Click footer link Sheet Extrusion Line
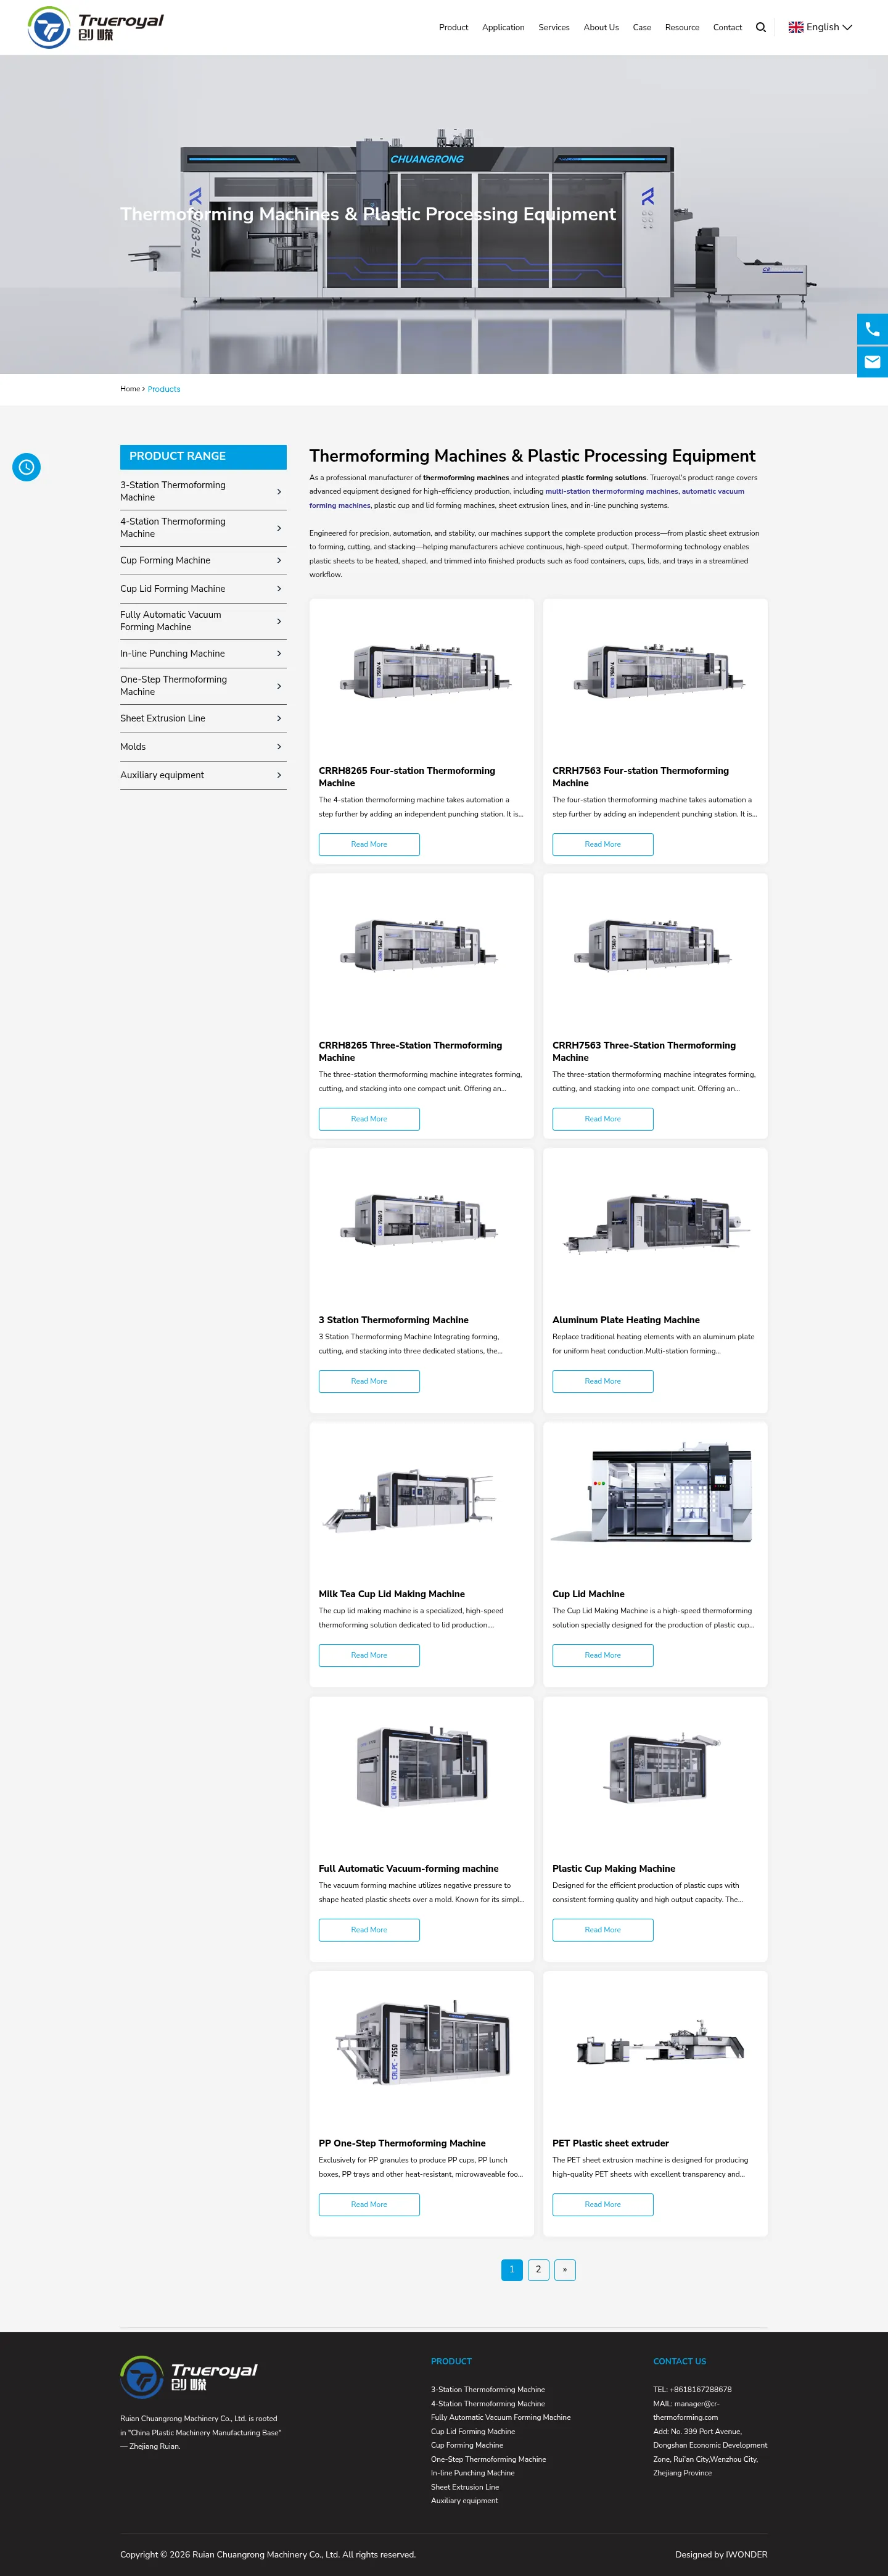This screenshot has width=888, height=2576. [464, 2487]
